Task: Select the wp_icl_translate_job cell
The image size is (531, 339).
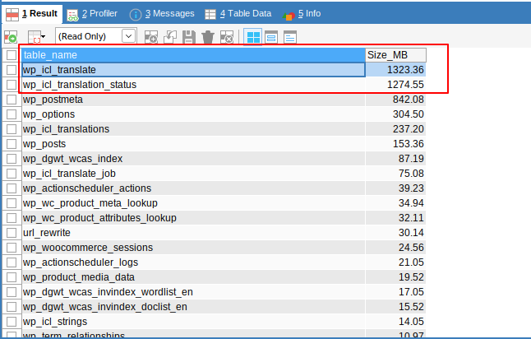Action: (193, 174)
